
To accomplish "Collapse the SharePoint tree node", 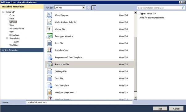I will (7, 38).
